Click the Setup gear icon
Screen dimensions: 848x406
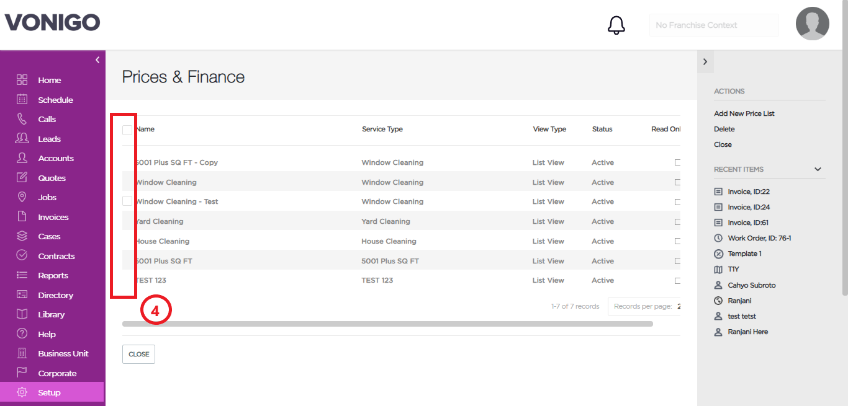coord(22,392)
